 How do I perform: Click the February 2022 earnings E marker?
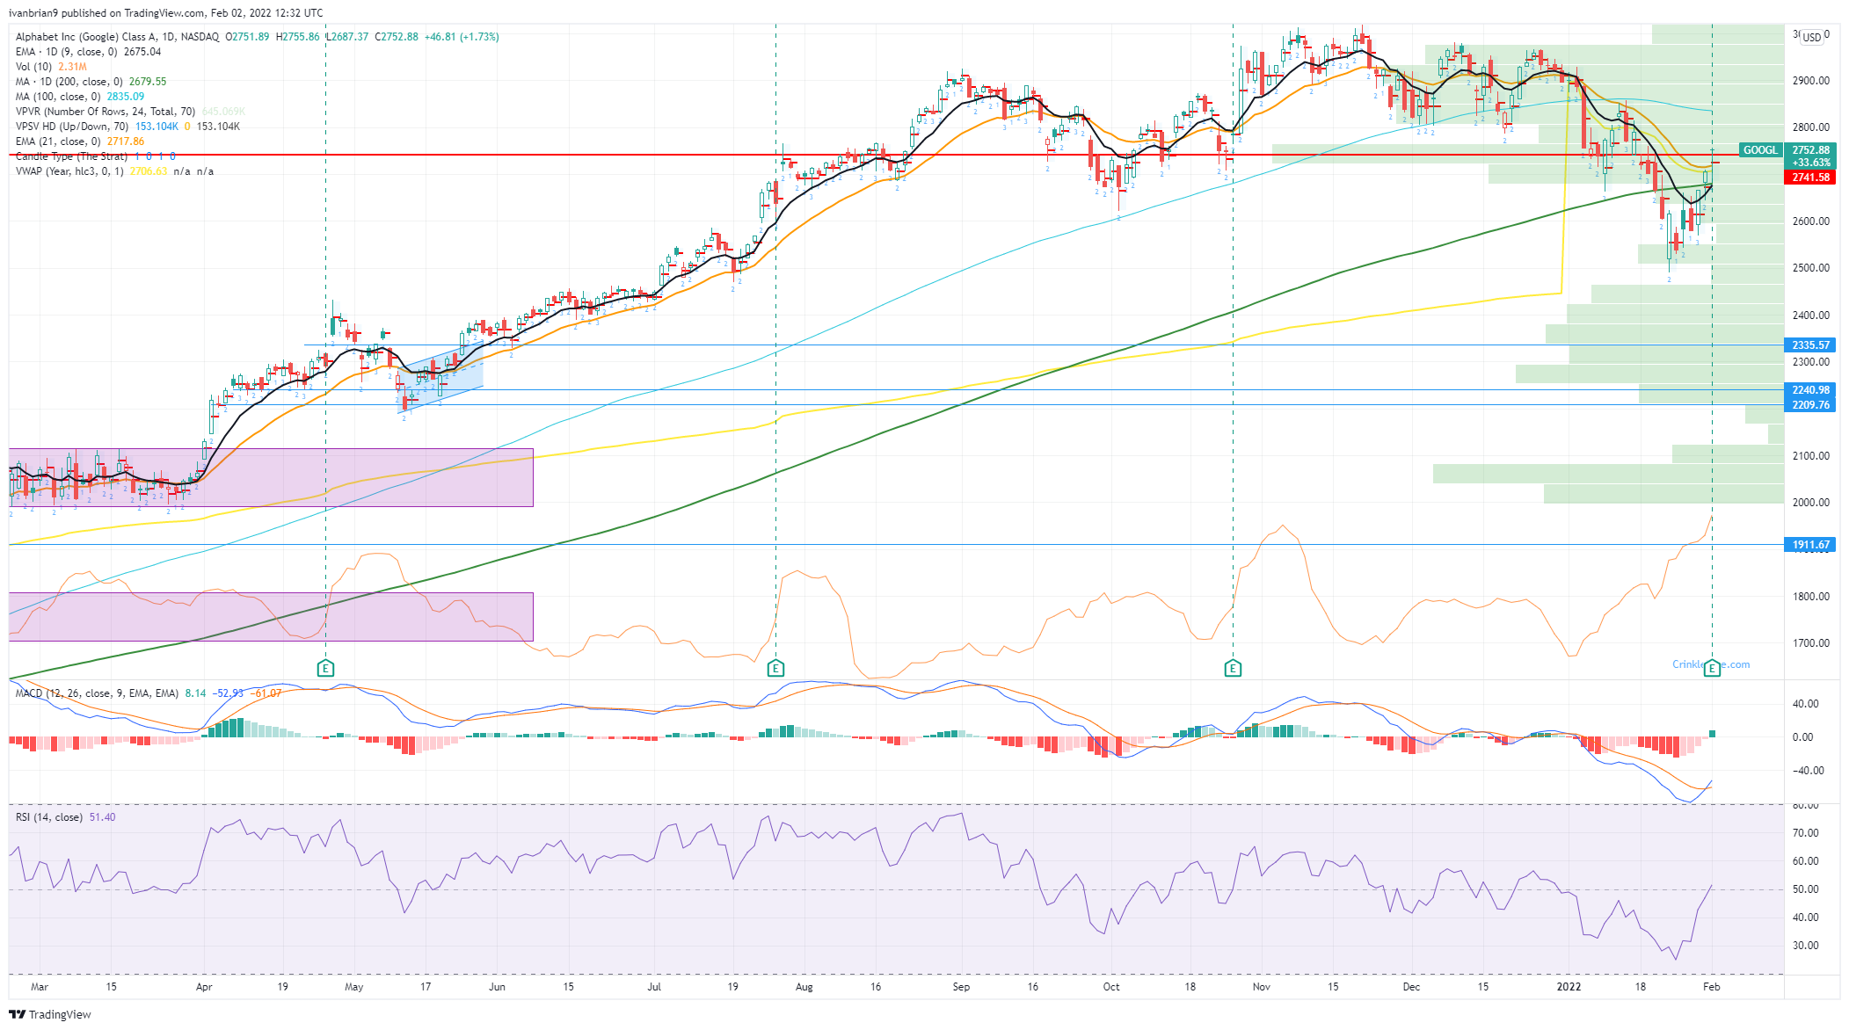pyautogui.click(x=1712, y=669)
